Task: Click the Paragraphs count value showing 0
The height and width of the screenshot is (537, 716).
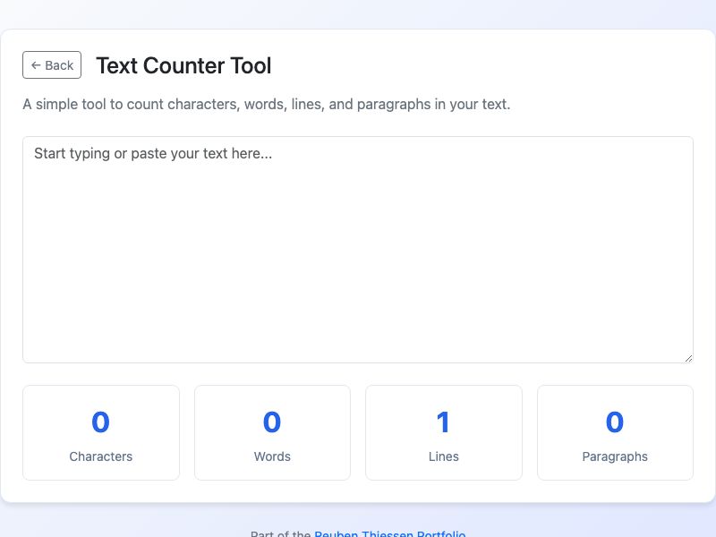Action: 615,422
